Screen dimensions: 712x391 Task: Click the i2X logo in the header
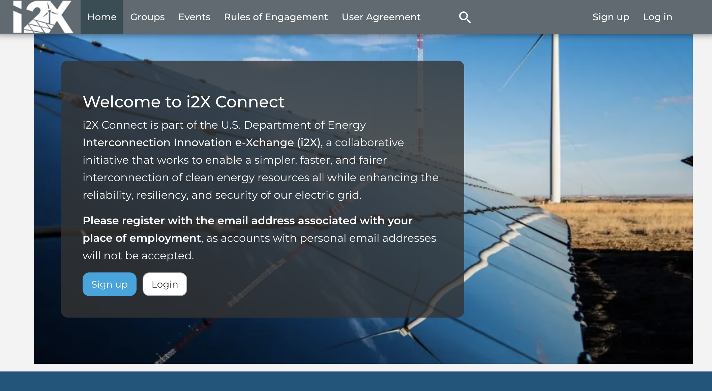(x=43, y=17)
